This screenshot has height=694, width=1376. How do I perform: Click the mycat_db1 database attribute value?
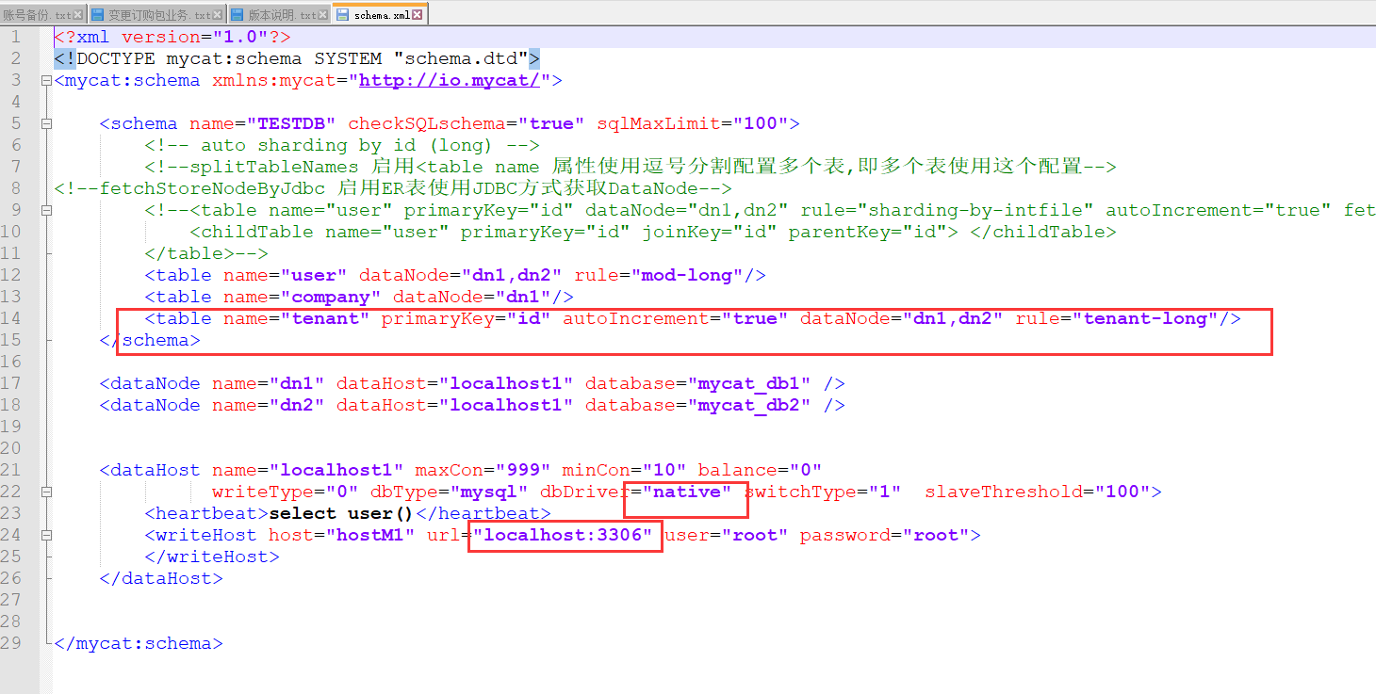[749, 383]
